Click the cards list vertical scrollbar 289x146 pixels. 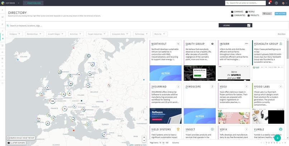tap(288, 50)
